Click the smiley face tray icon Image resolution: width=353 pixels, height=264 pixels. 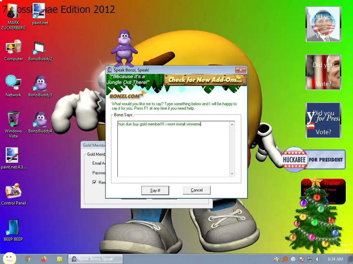click(x=293, y=259)
